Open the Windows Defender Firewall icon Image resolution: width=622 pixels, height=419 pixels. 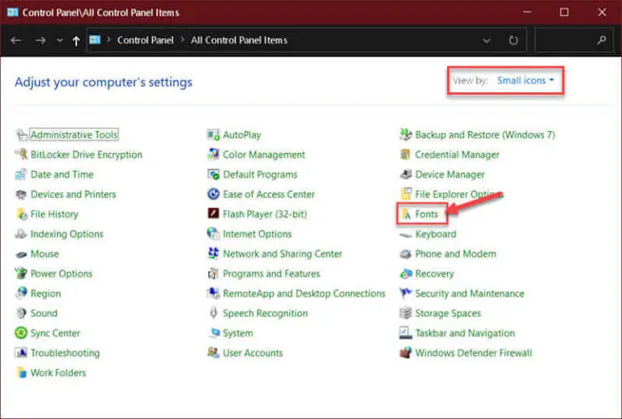[x=406, y=353]
